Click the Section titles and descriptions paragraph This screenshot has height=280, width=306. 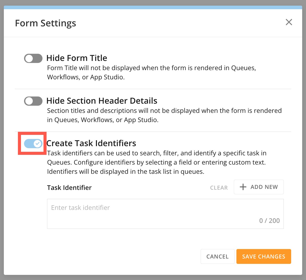[164, 115]
